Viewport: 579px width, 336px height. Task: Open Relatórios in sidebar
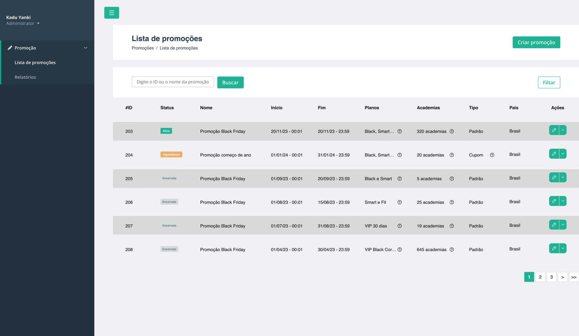pos(25,77)
